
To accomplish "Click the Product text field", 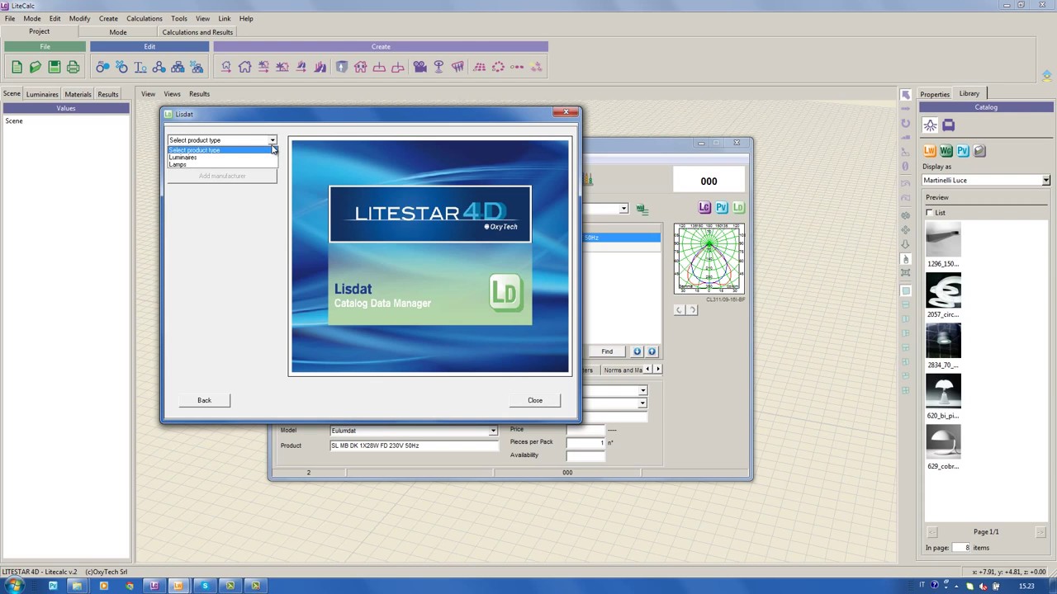I will pyautogui.click(x=414, y=445).
